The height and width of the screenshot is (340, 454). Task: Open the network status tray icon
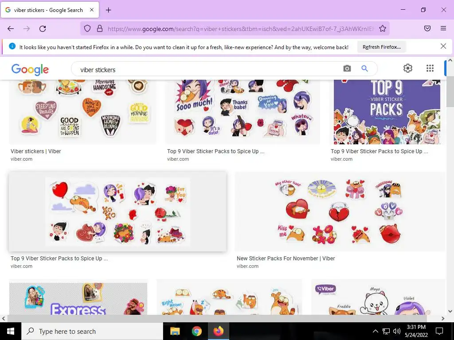coord(386,331)
